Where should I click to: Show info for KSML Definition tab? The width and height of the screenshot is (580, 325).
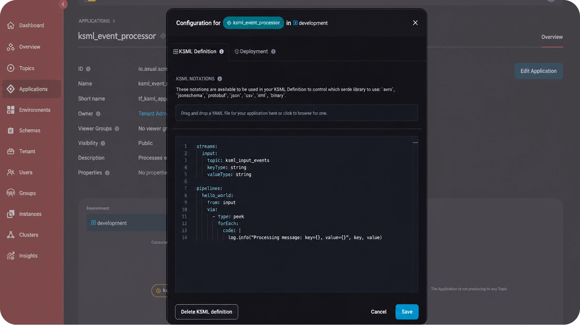222,52
